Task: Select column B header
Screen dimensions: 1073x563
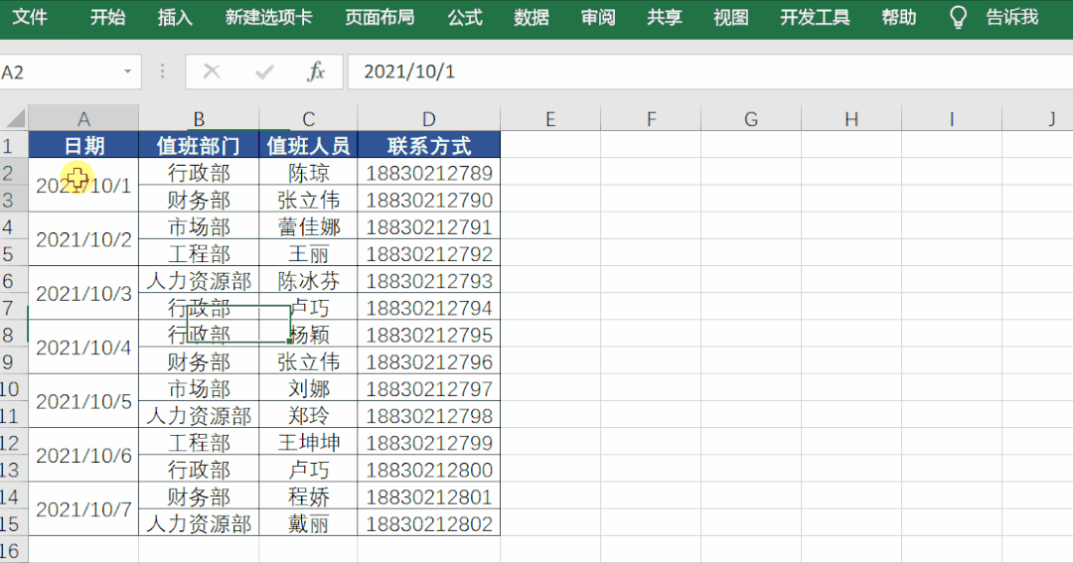Action: (x=199, y=118)
